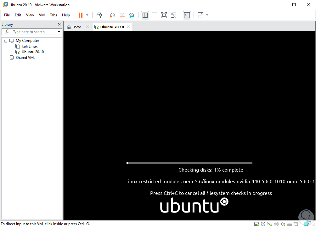The width and height of the screenshot is (316, 227).
Task: Open the VM menu
Action: (x=42, y=15)
